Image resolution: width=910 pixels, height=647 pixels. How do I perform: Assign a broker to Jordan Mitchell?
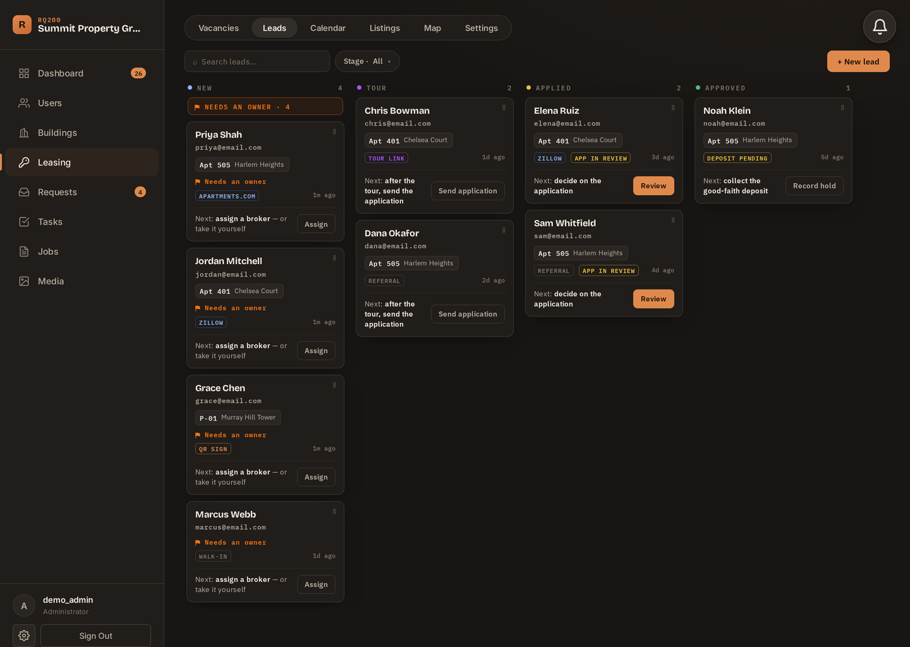[316, 351]
